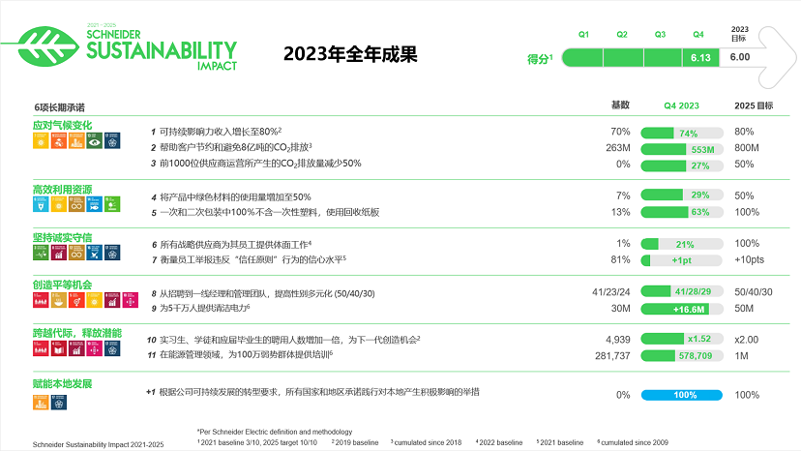Click the SDG 17 partnership icon under 赋能本地发展
Image resolution: width=801 pixels, height=451 pixels.
[59, 403]
